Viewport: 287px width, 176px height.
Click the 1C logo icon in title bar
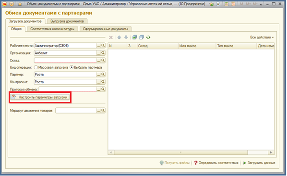4,4
